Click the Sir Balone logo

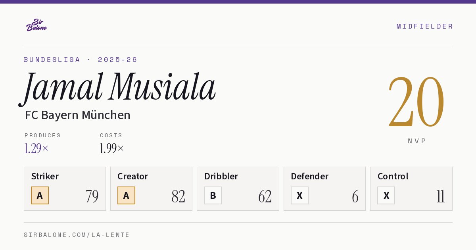click(x=36, y=25)
